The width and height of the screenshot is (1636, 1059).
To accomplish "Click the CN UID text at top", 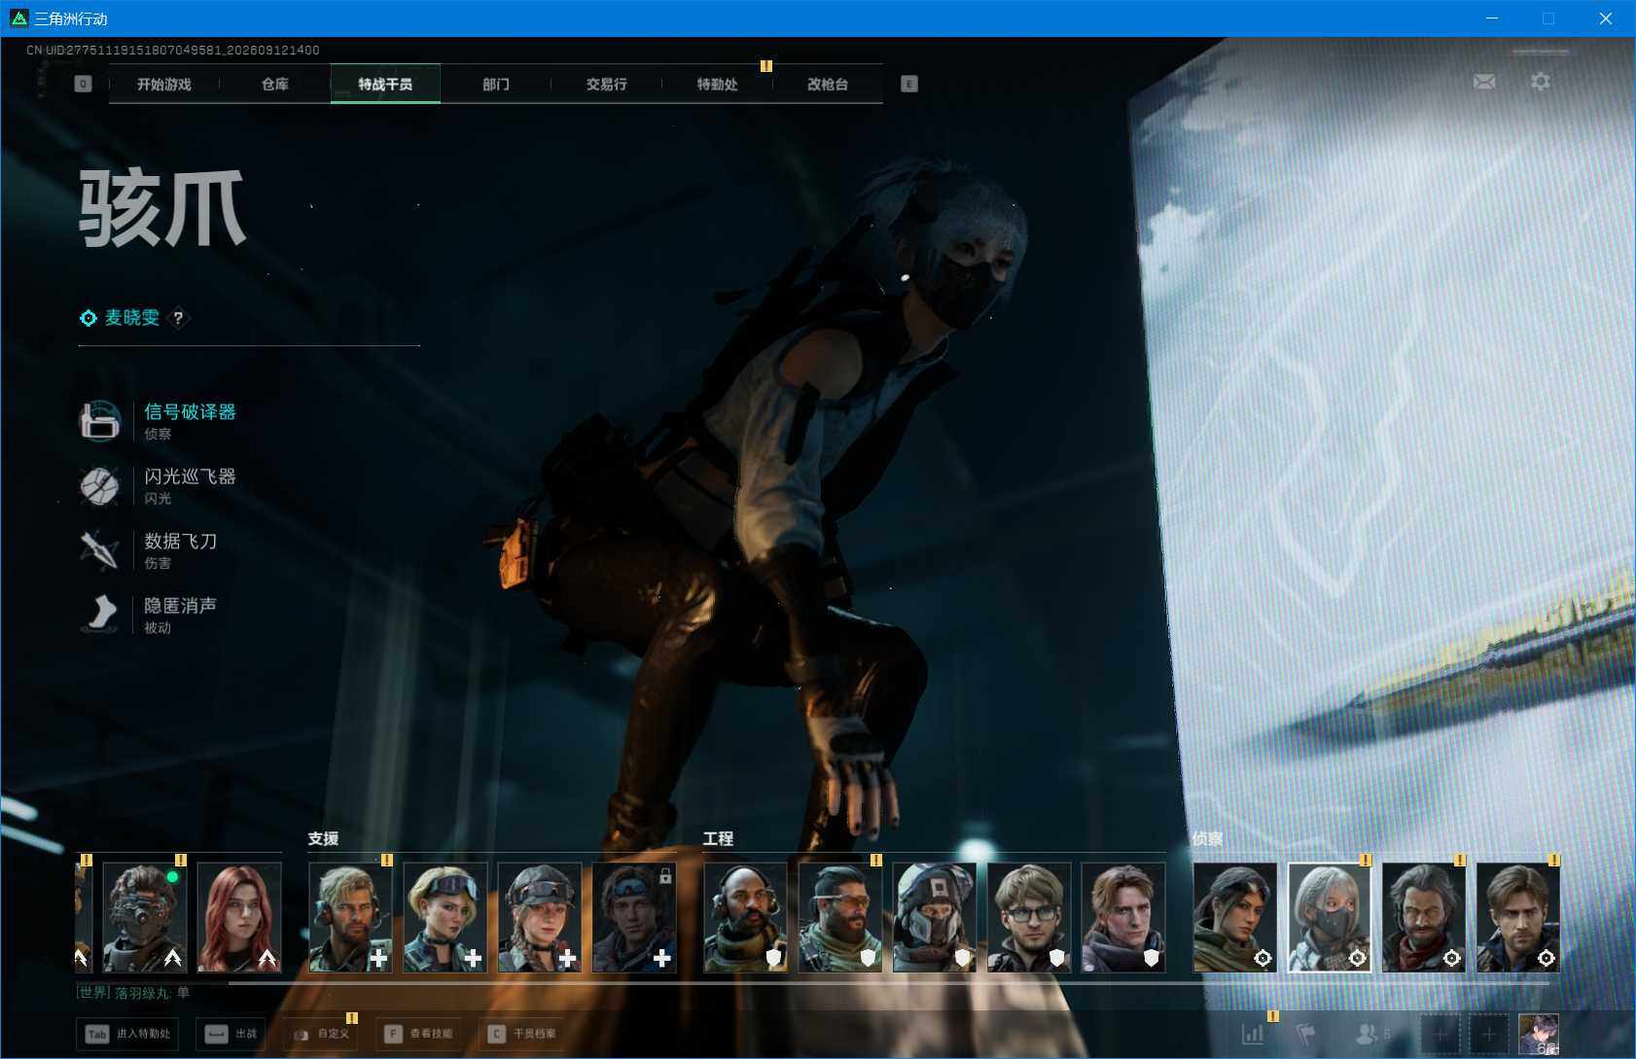I will click(x=173, y=50).
